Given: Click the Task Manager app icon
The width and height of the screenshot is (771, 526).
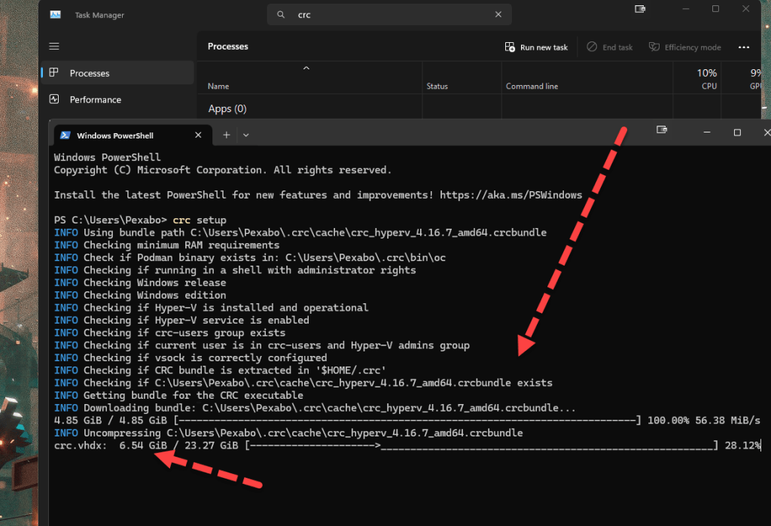Looking at the screenshot, I should [x=55, y=15].
